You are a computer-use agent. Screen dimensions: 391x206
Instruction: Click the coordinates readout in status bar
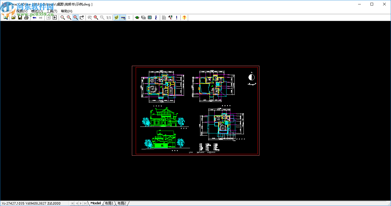[x=31, y=203]
